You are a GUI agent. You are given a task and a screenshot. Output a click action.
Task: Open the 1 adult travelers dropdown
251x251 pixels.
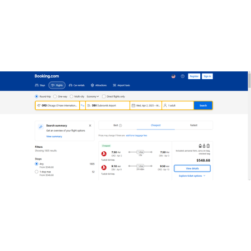click(x=178, y=105)
